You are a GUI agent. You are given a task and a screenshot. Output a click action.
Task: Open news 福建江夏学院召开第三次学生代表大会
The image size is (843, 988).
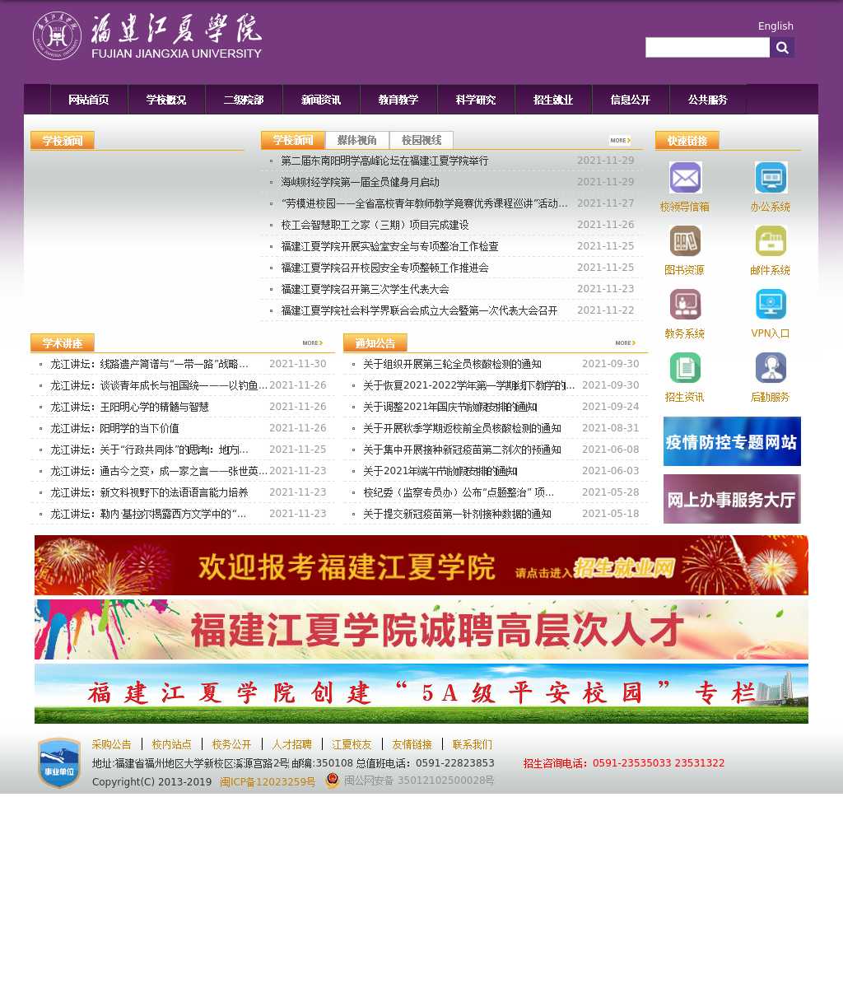[x=365, y=290]
